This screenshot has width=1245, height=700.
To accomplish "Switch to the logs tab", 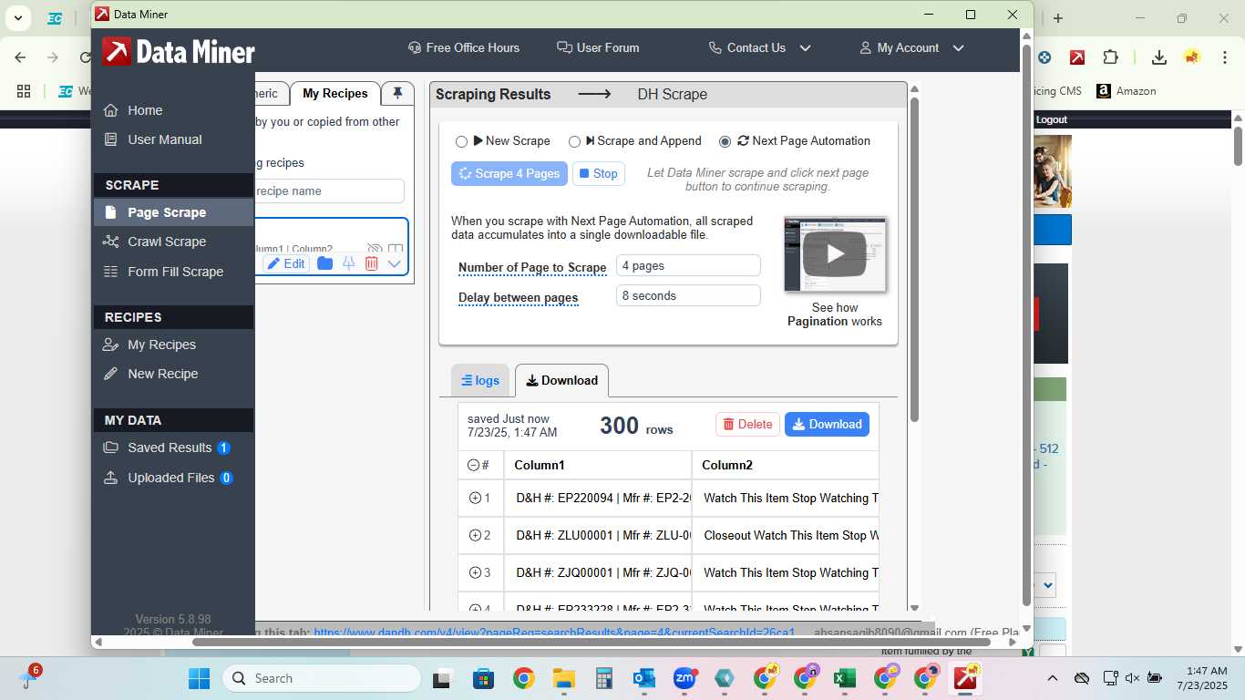I will (480, 381).
